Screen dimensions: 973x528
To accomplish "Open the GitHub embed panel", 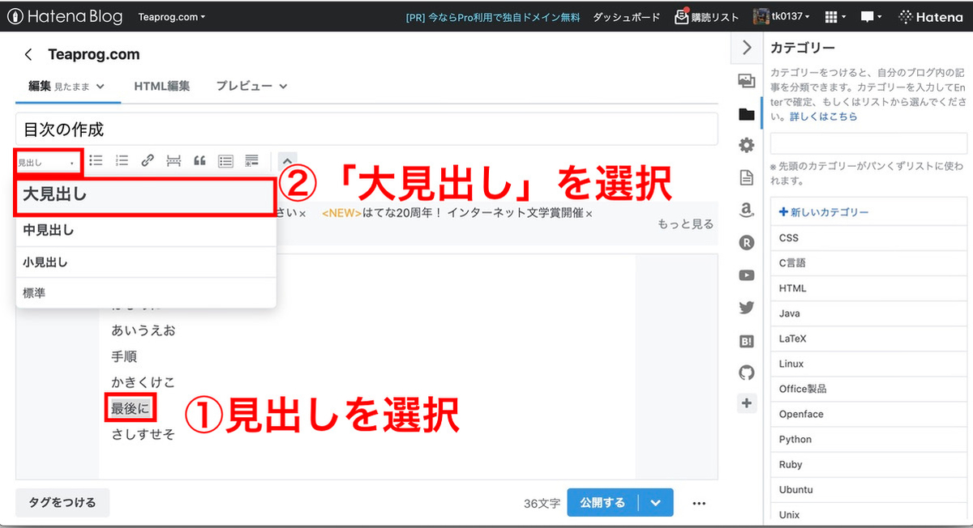I will pos(747,373).
